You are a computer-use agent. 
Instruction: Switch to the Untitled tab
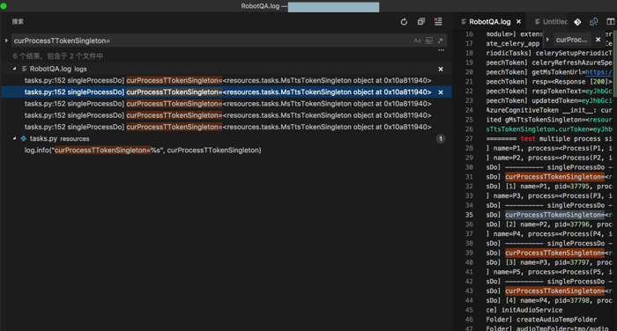tap(551, 22)
